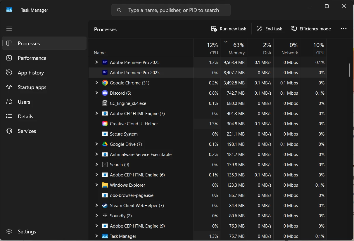Expand the Google Drive (7) group
This screenshot has width=354, height=241.
(96, 144)
